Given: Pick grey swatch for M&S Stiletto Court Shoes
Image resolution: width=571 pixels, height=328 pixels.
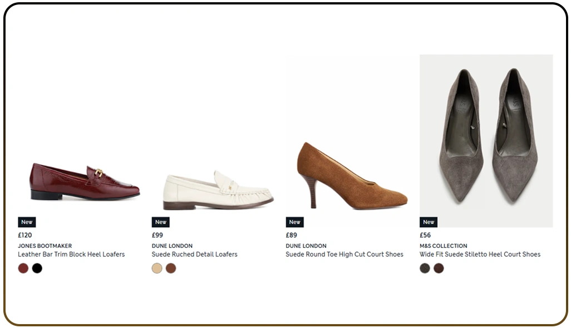Looking at the screenshot, I should pyautogui.click(x=425, y=268).
